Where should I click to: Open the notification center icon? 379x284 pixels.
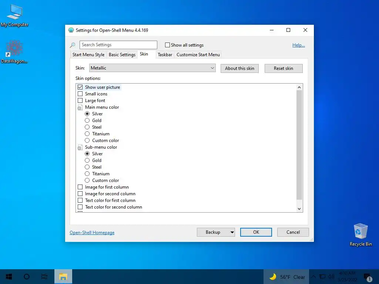368,277
